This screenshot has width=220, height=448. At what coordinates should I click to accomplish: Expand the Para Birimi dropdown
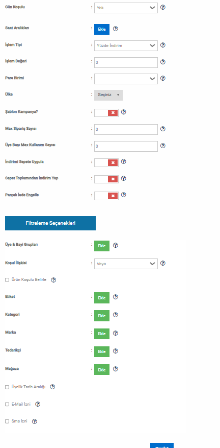(126, 79)
